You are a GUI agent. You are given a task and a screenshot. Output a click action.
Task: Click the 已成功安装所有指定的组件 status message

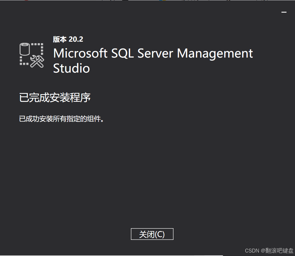point(62,119)
